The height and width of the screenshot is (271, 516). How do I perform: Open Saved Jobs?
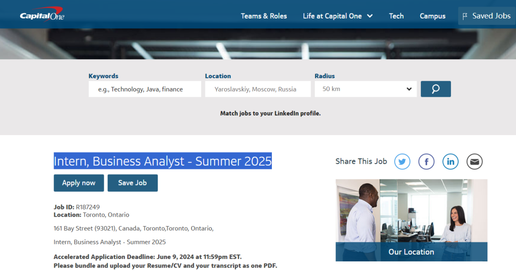pyautogui.click(x=486, y=16)
